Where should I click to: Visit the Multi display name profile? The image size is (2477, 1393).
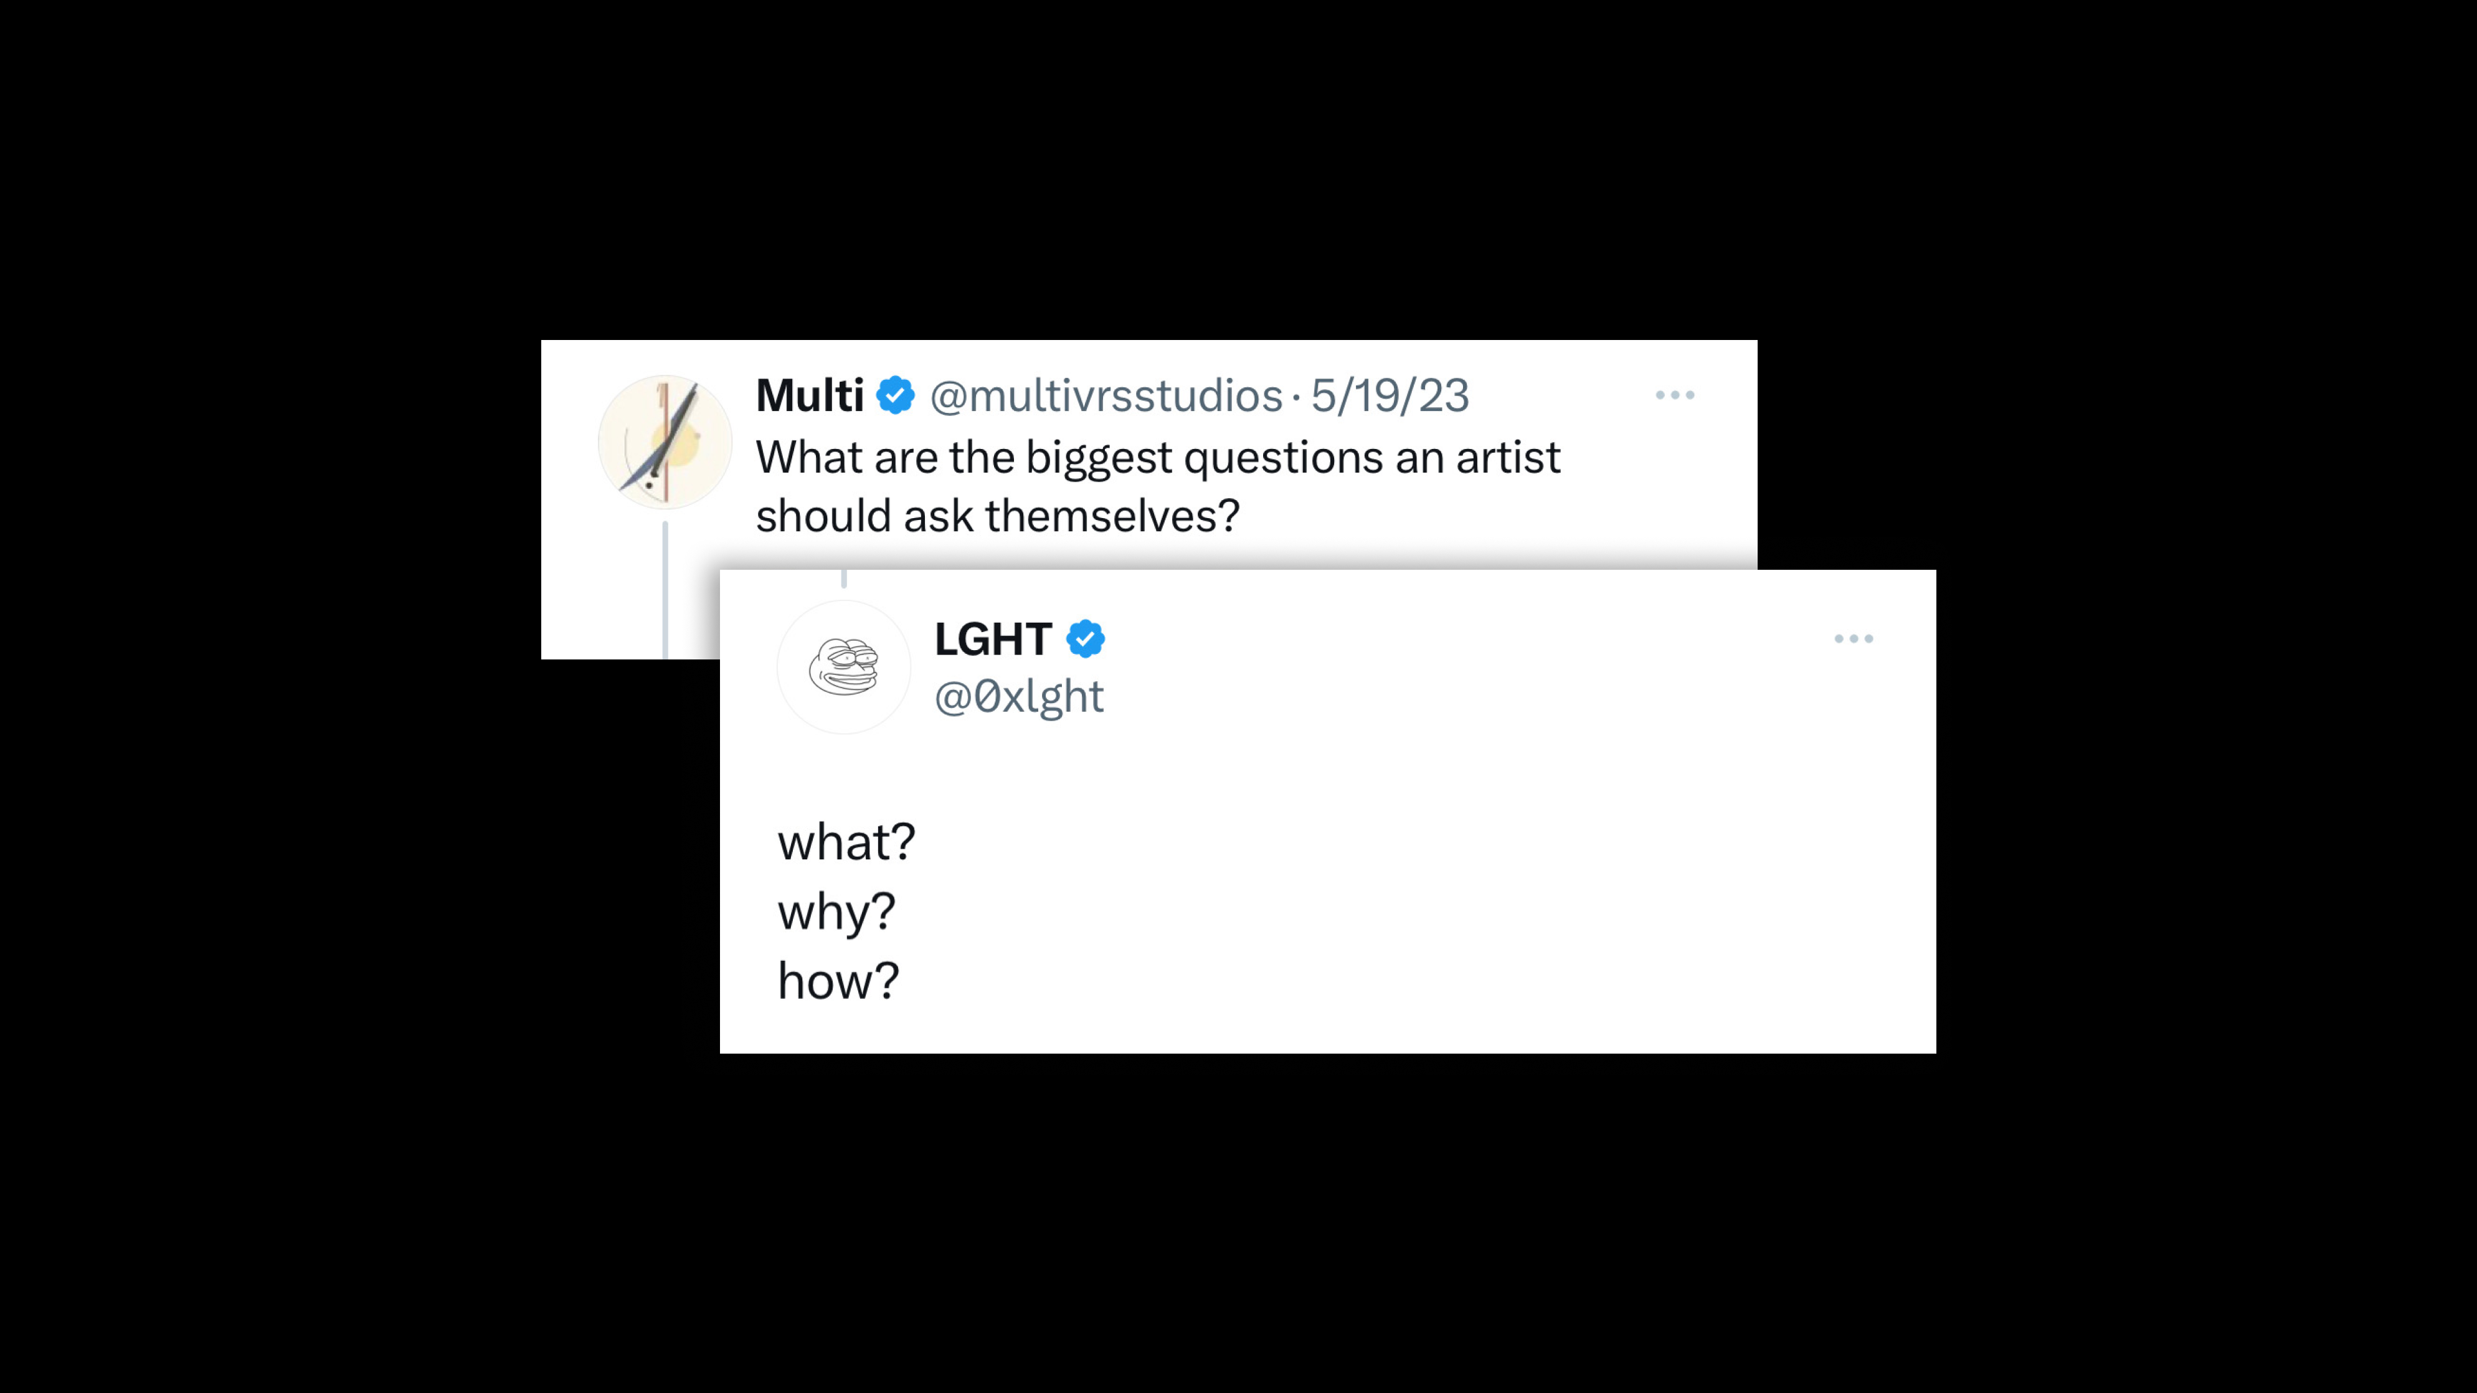click(x=810, y=395)
